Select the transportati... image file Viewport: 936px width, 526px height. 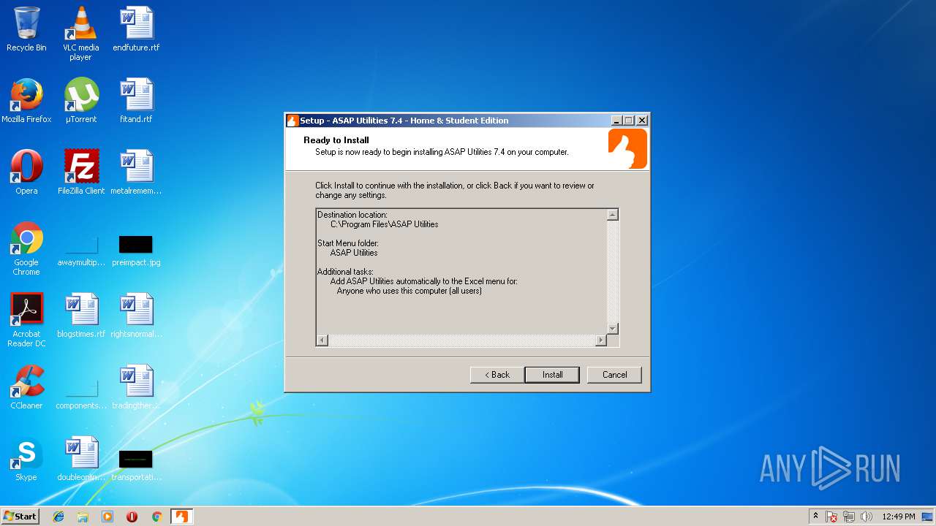point(136,465)
